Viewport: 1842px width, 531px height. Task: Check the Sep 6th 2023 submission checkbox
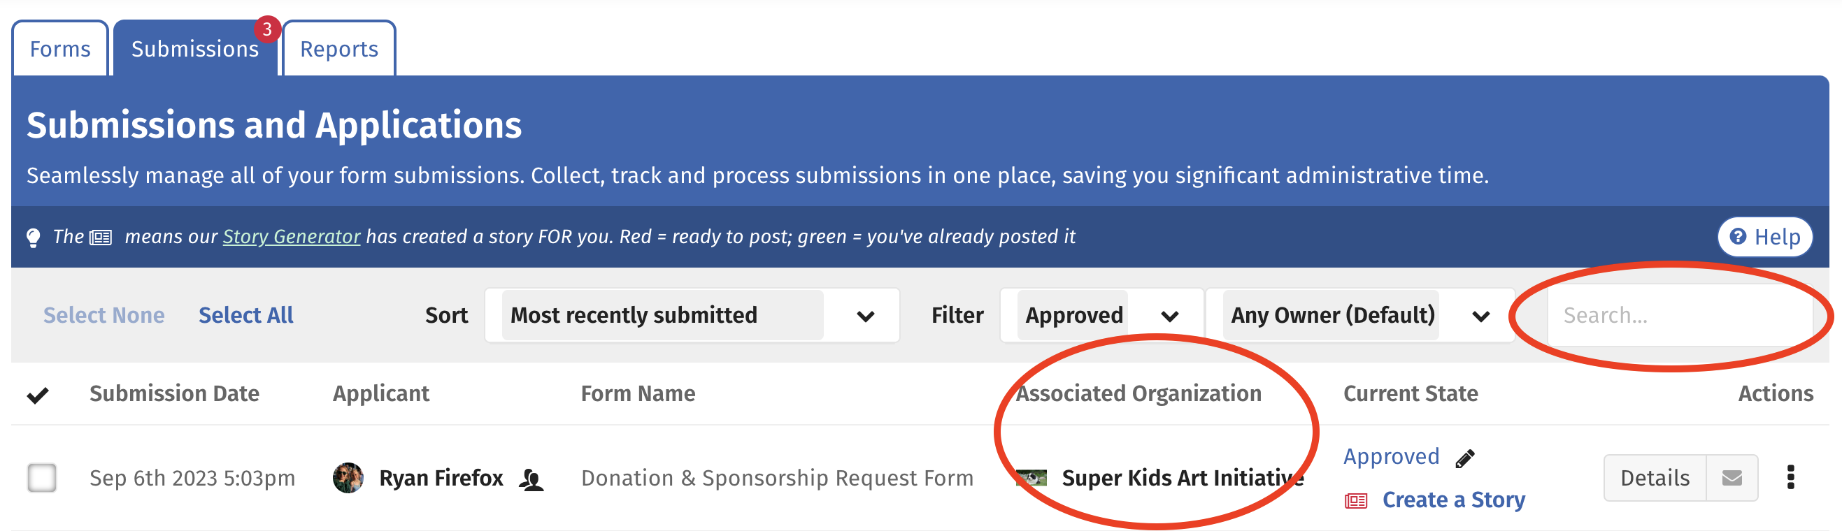click(x=41, y=477)
